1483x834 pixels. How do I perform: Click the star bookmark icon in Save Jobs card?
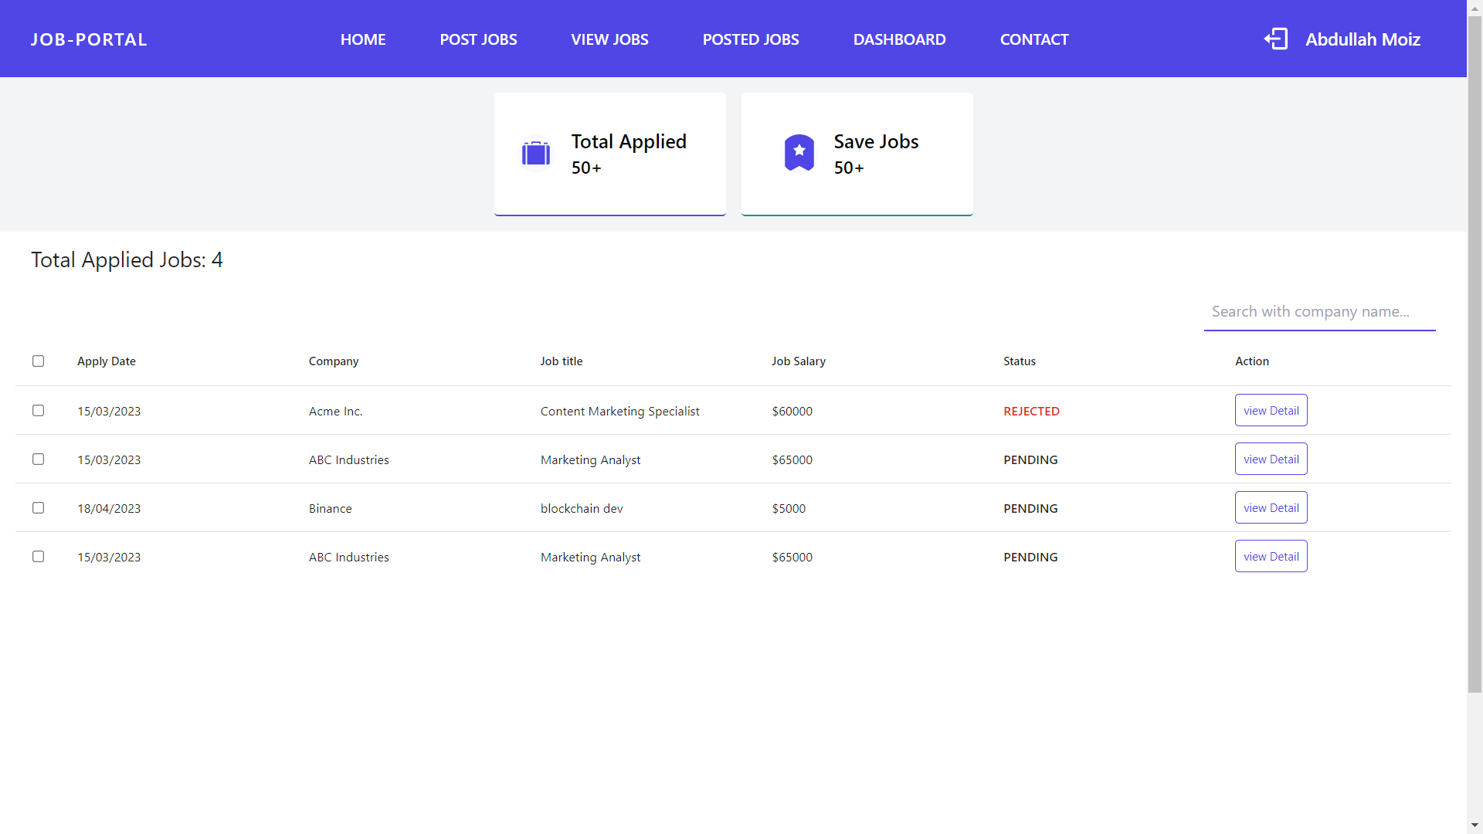coord(799,153)
